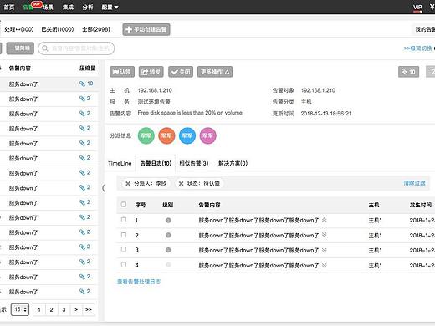This screenshot has height=326, width=435.
Task: Click the green assignee avatar
Action: tap(146, 135)
